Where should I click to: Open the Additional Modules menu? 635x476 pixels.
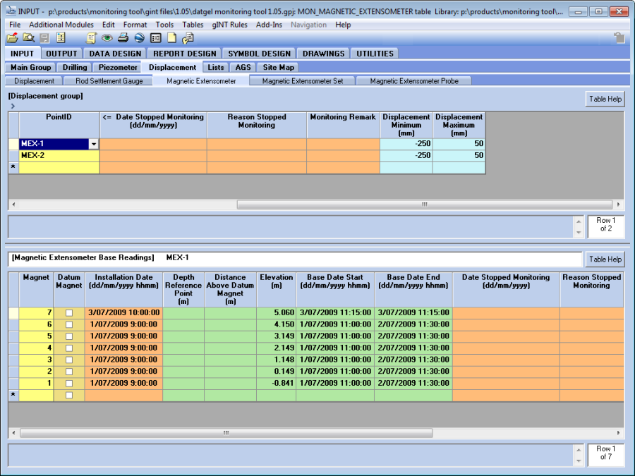[61, 25]
